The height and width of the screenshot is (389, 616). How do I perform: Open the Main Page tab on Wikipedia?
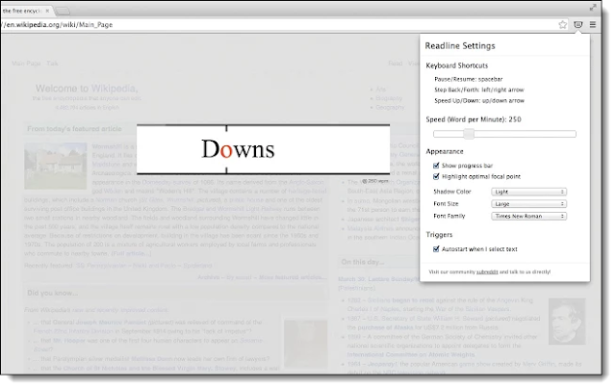pos(26,64)
